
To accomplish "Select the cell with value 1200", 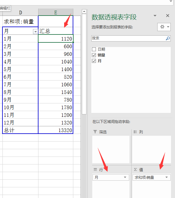I will [x=56, y=115].
